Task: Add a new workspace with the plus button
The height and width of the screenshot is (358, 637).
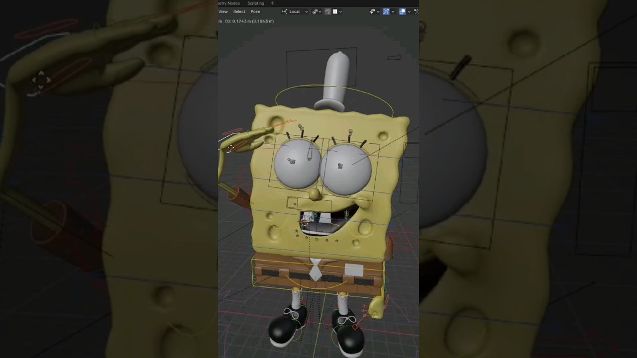Action: [272, 3]
